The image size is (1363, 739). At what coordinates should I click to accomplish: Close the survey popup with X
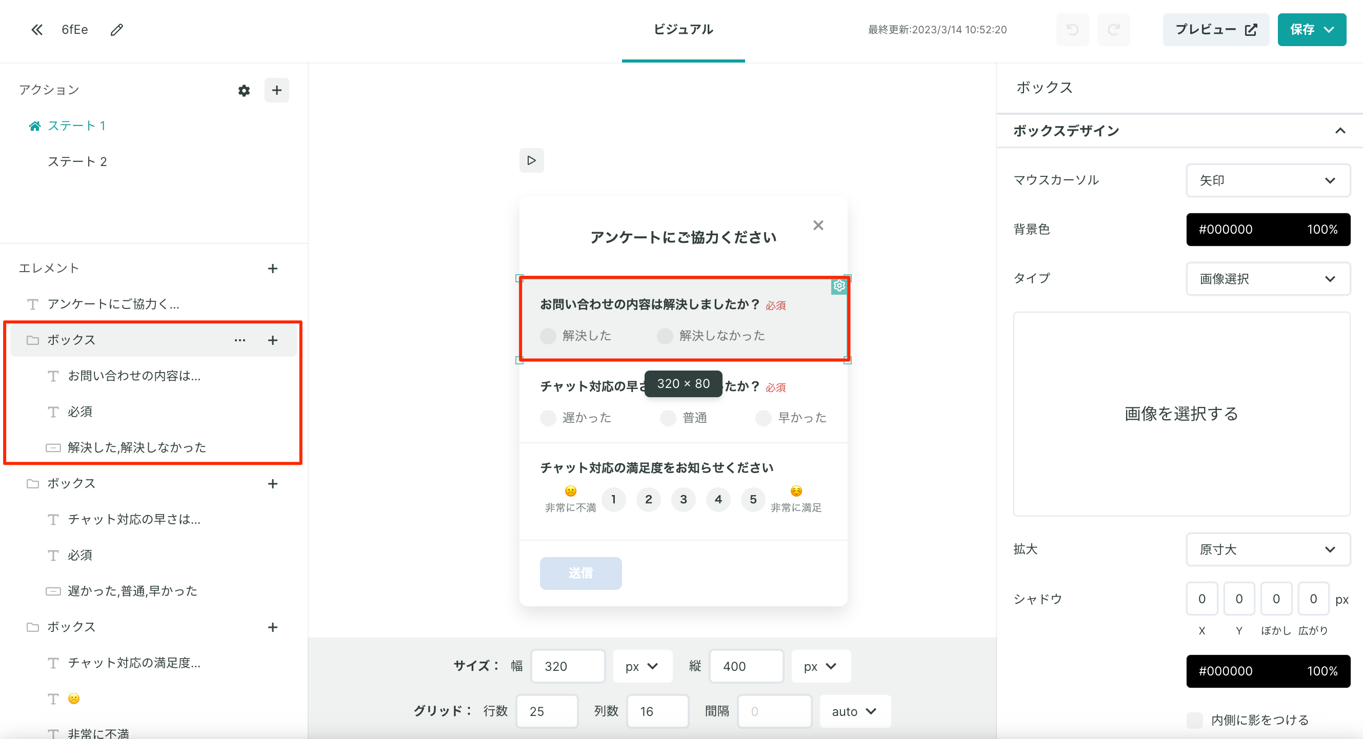tap(818, 225)
